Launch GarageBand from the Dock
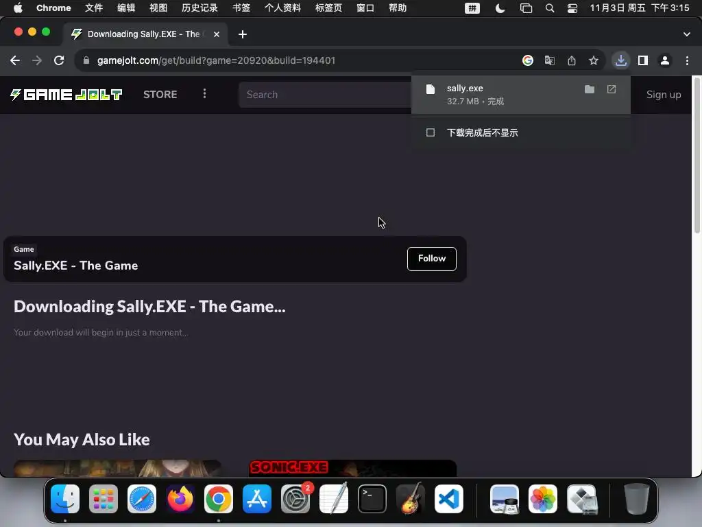This screenshot has width=702, height=527. (x=411, y=499)
